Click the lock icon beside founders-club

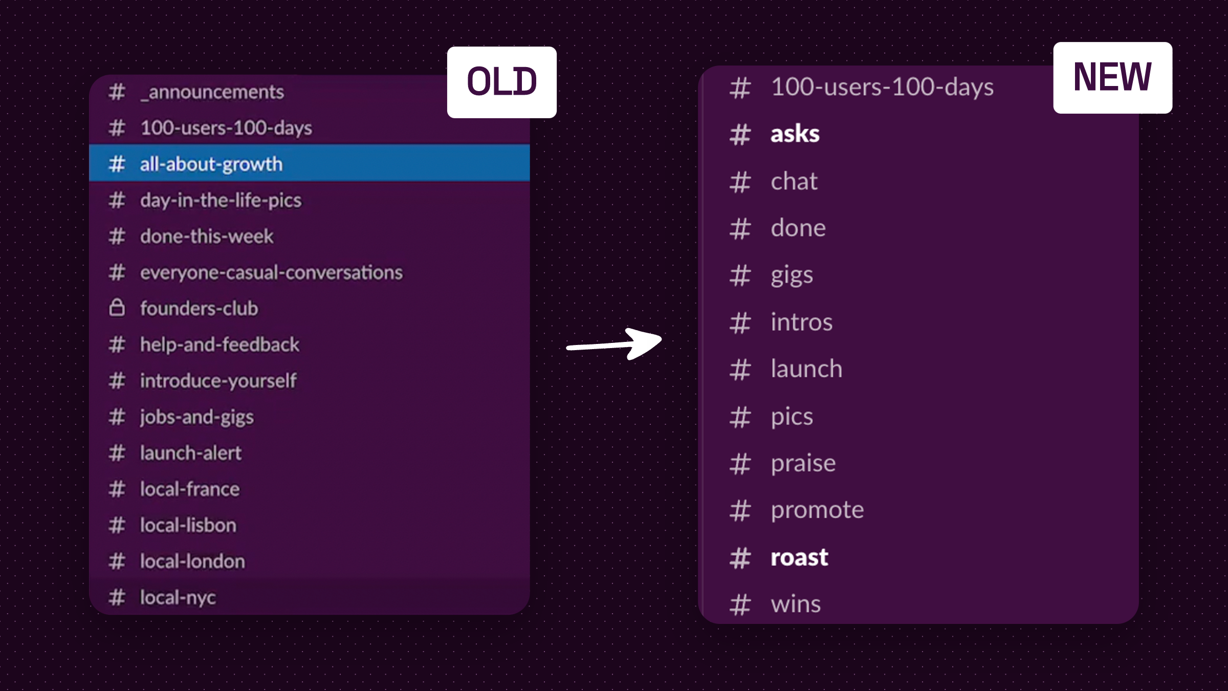(x=117, y=308)
